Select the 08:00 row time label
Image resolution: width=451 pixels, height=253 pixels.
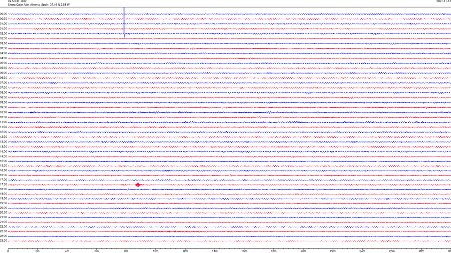(3, 92)
